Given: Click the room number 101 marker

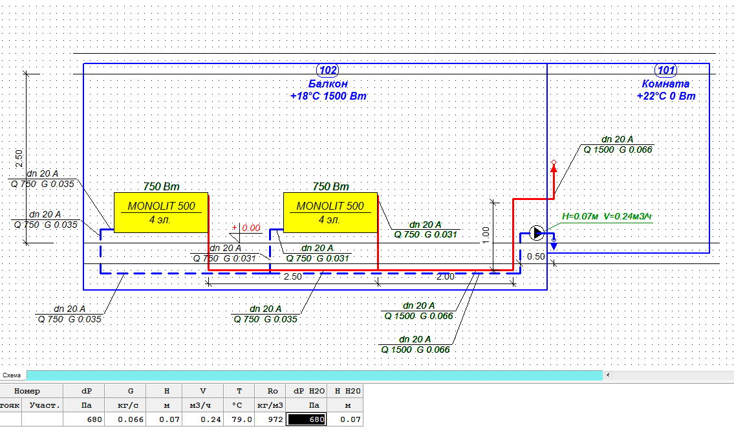Looking at the screenshot, I should [x=665, y=70].
